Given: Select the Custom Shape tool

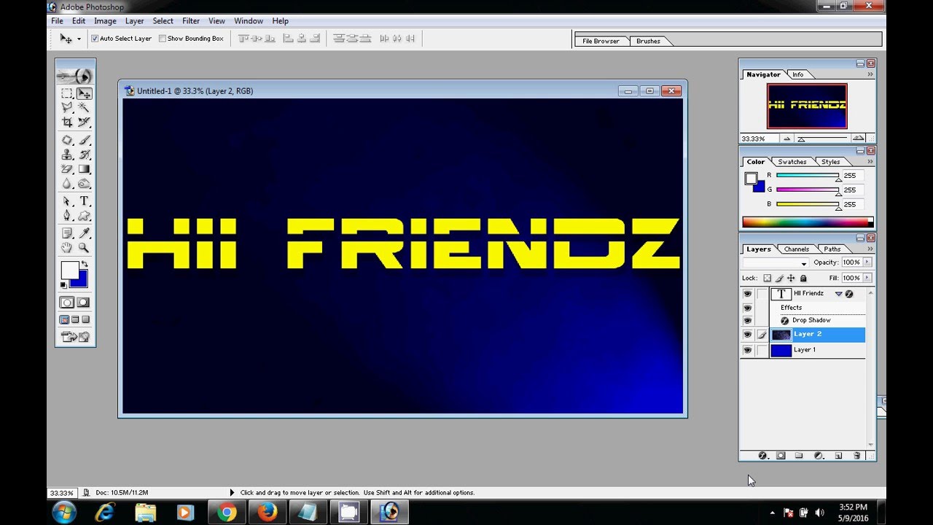Looking at the screenshot, I should click(85, 216).
